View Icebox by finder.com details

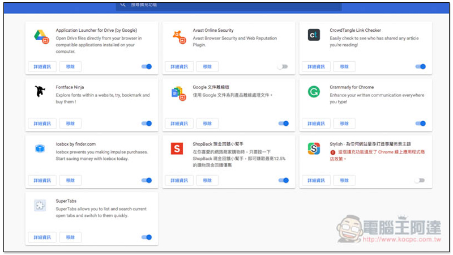click(42, 180)
